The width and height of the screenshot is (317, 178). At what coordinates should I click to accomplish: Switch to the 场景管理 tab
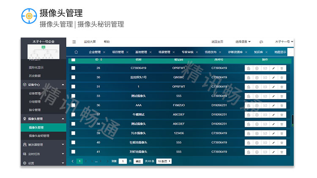click(x=164, y=52)
